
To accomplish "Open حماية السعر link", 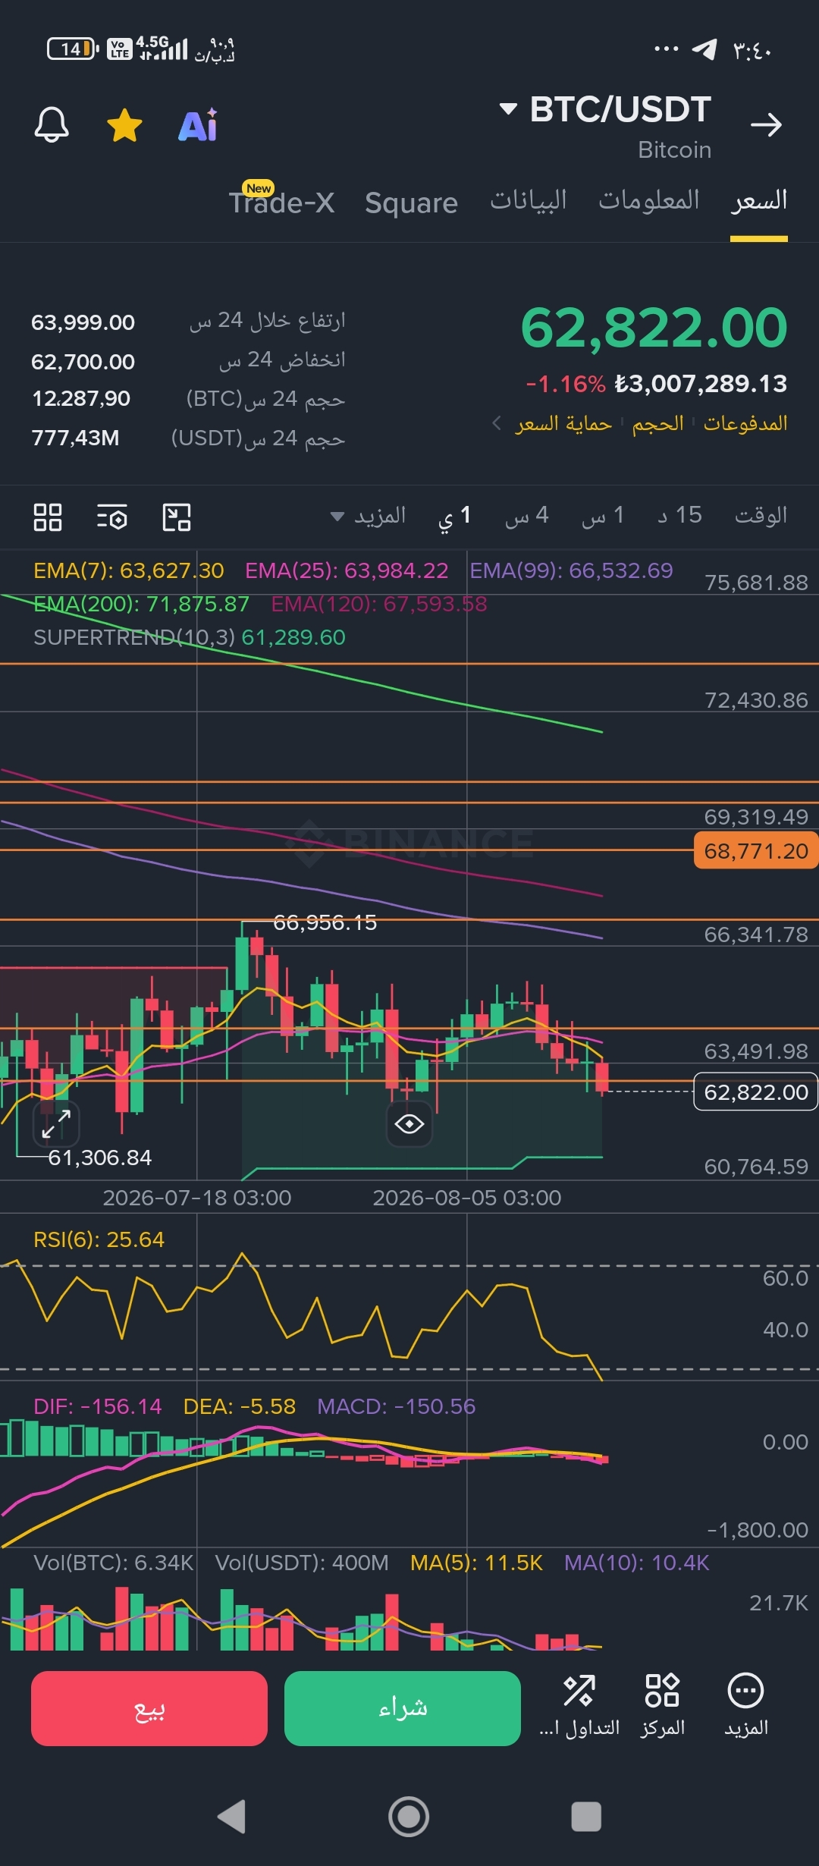I will (x=563, y=423).
